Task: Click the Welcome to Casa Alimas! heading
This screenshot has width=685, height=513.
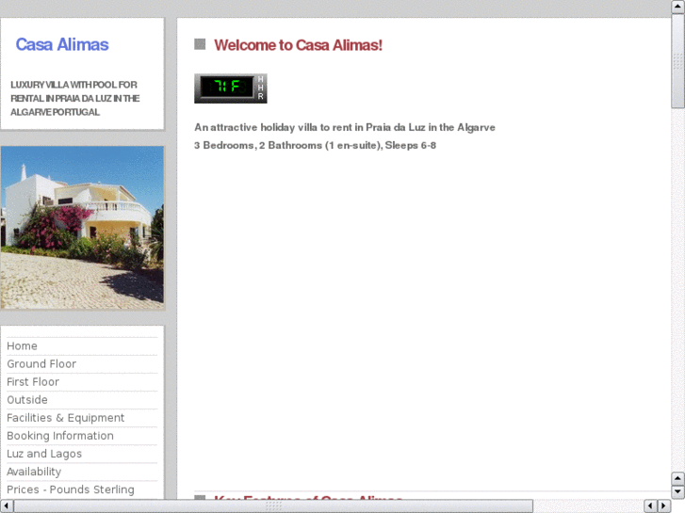Action: click(x=298, y=45)
